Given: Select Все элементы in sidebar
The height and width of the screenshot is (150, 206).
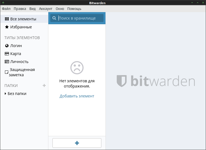Looking at the screenshot, I should [x=24, y=19].
